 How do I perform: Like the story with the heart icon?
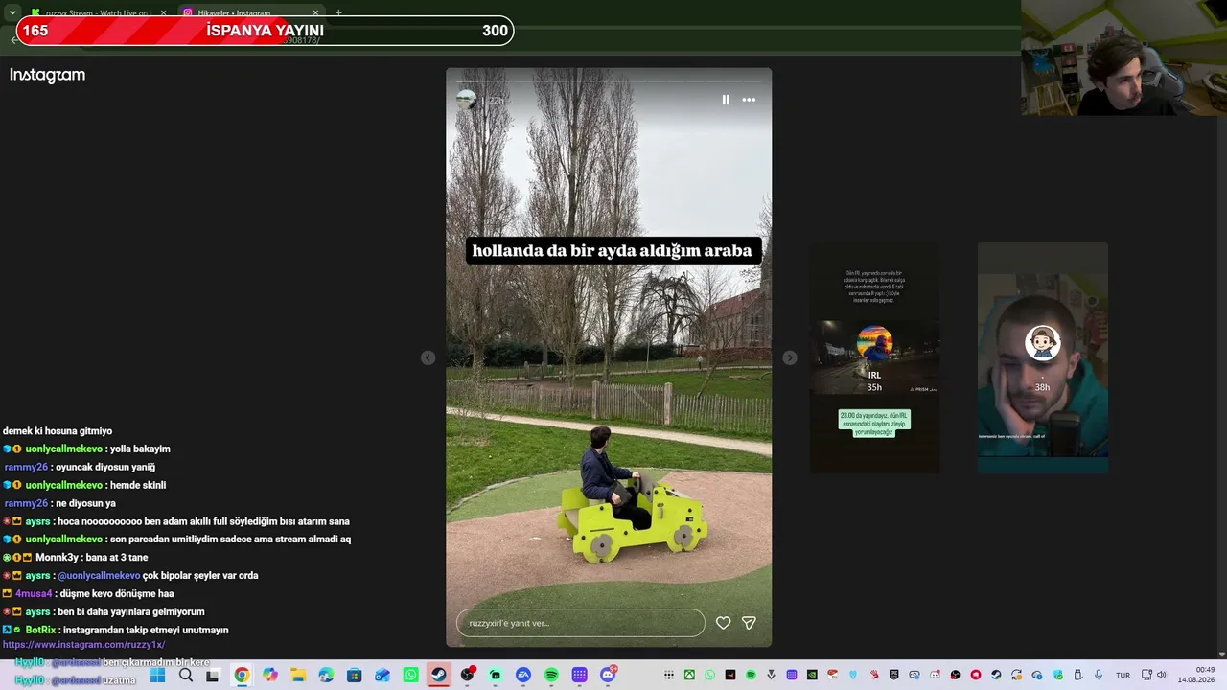click(x=724, y=623)
